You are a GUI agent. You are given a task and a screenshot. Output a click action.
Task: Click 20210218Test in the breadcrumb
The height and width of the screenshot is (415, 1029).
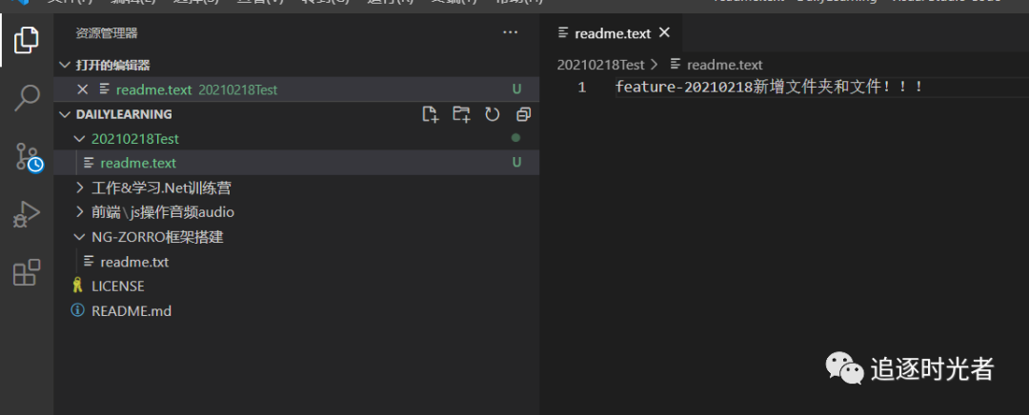(x=600, y=65)
